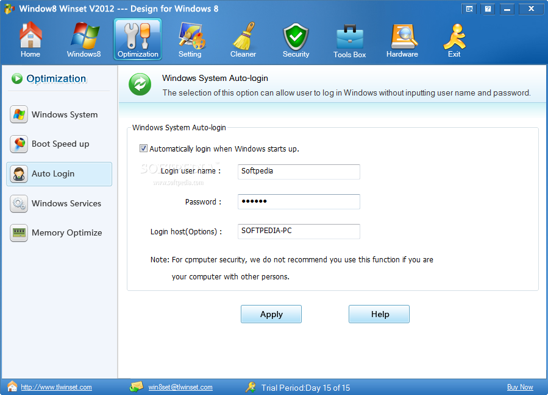
Task: Select Memory Optimize in sidebar
Action: [x=59, y=232]
